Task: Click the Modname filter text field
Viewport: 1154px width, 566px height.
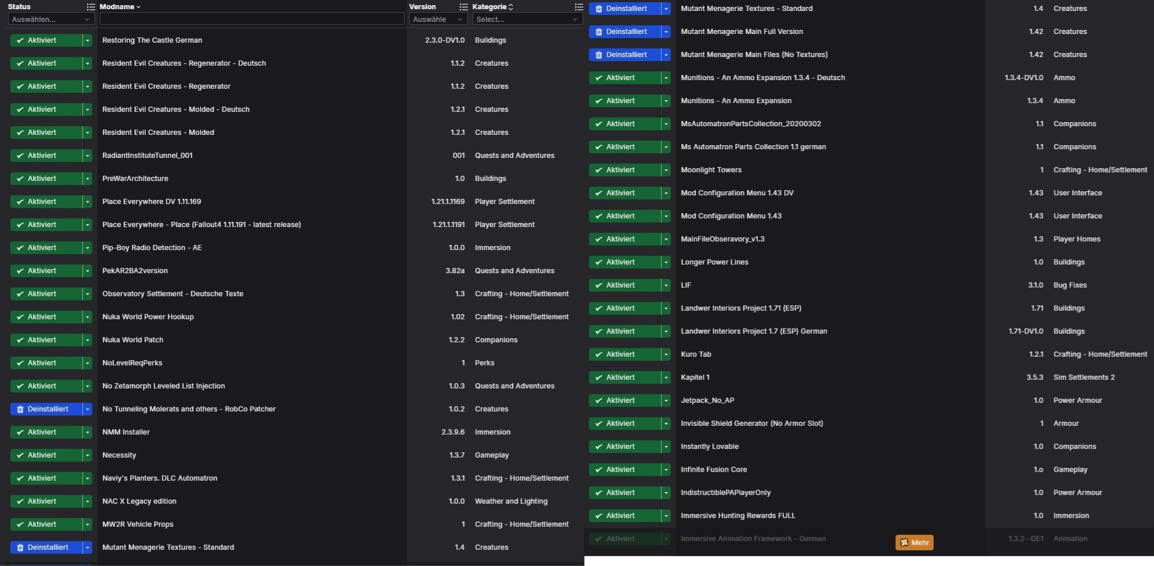Action: 251,20
